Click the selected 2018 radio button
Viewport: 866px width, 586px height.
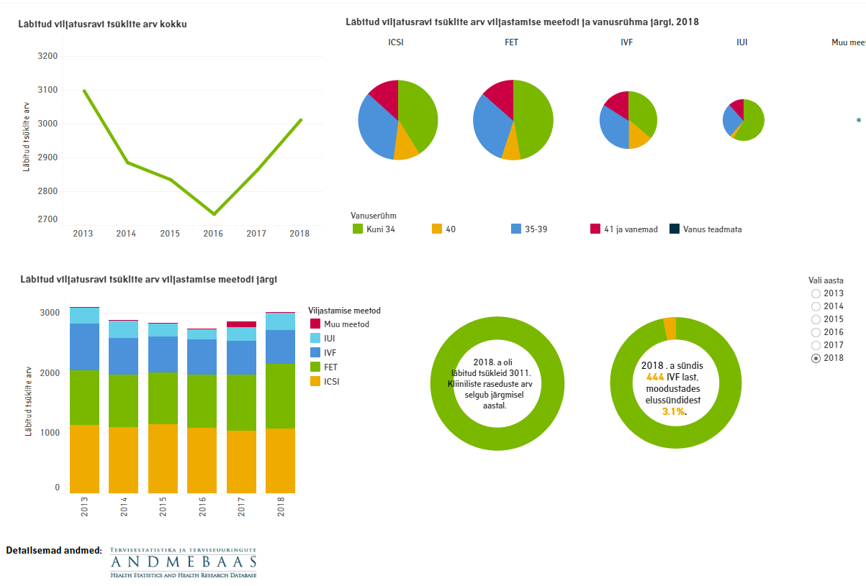pyautogui.click(x=816, y=358)
